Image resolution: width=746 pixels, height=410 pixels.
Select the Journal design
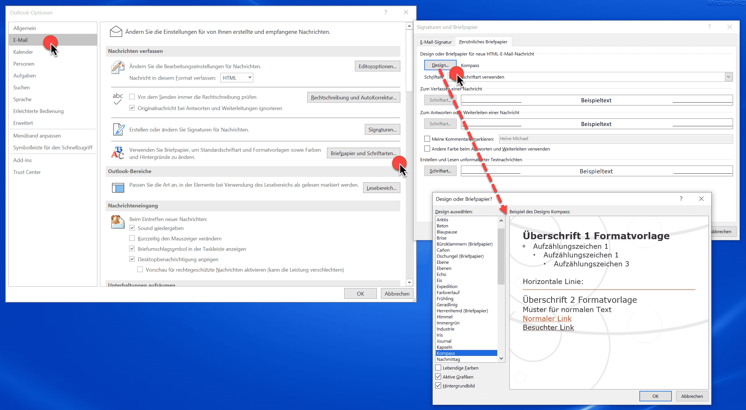[466, 341]
